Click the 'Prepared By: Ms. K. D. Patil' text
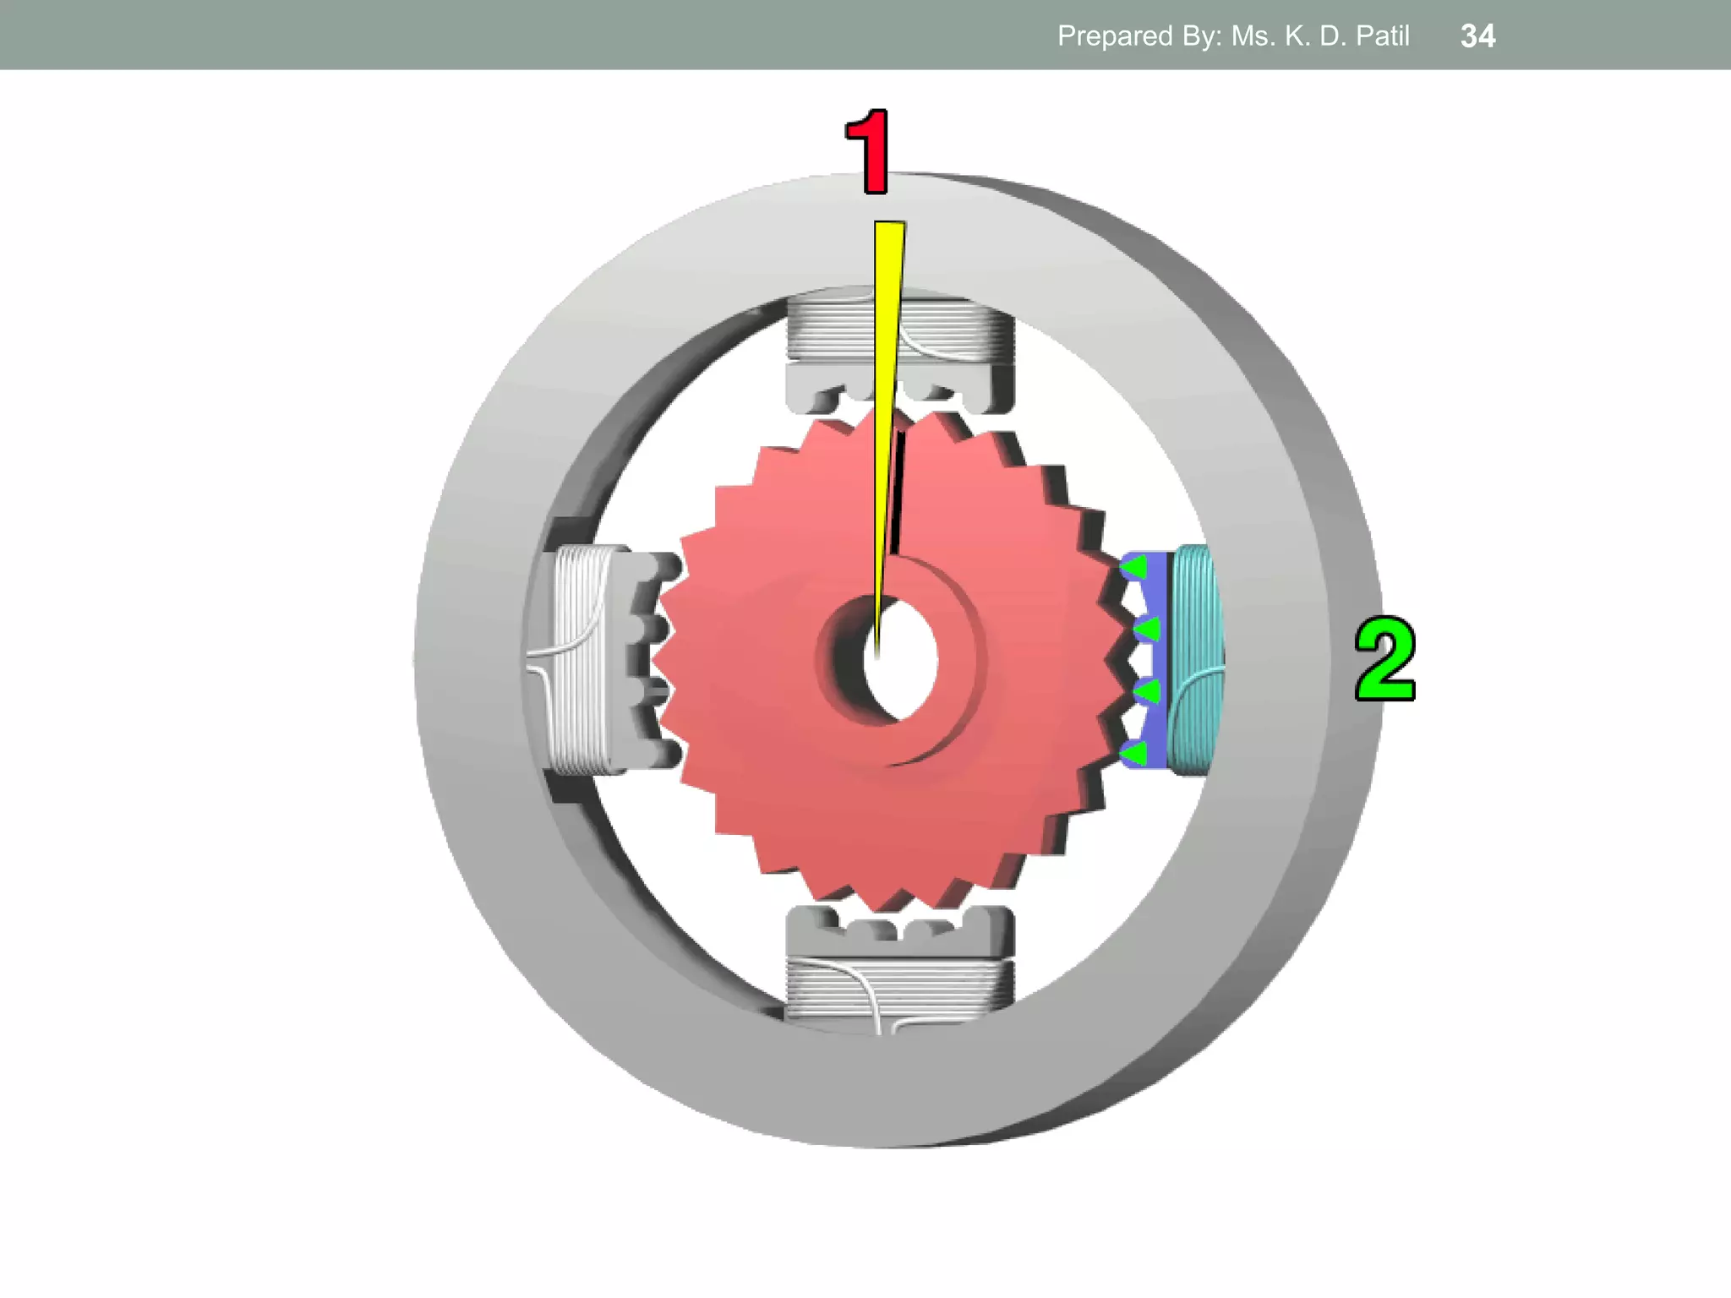 1232,35
